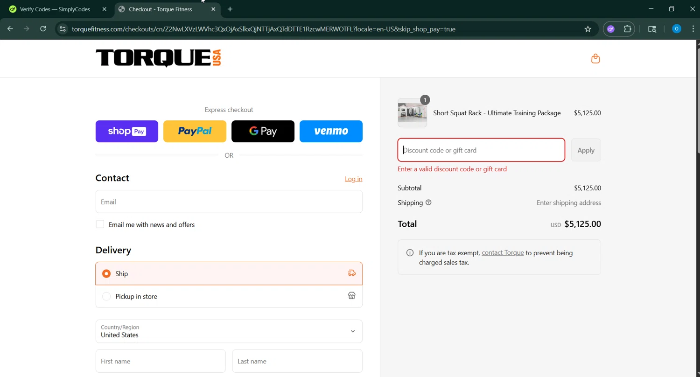The height and width of the screenshot is (377, 700).
Task: Focus the Email input field
Action: click(x=229, y=202)
